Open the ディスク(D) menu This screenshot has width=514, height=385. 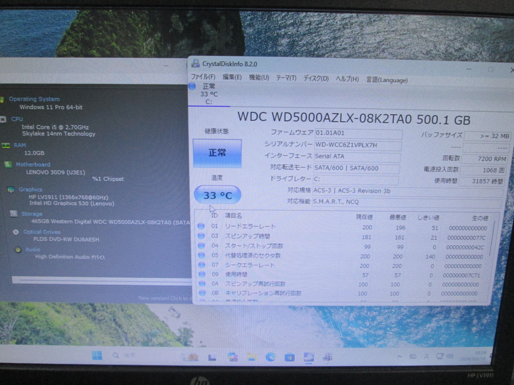[316, 78]
